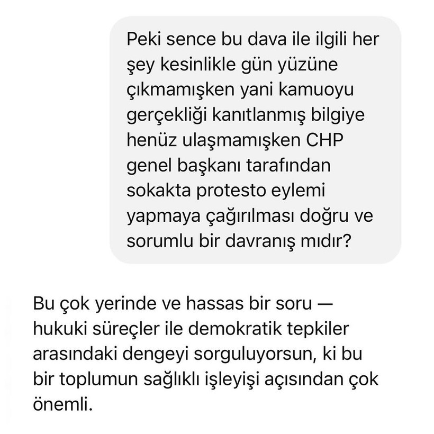
Task: Click the word "gerçekliği" in the bubble
Action: 167,116
